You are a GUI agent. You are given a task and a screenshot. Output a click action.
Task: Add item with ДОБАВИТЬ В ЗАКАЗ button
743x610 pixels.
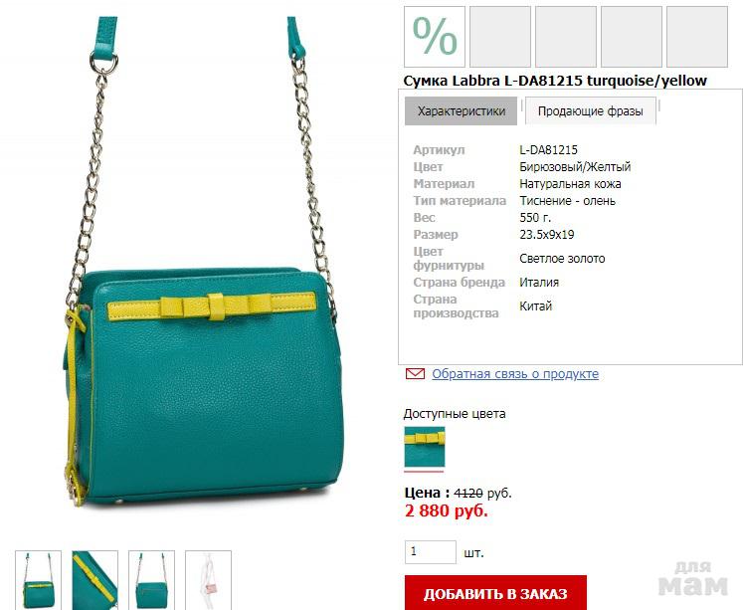495,592
